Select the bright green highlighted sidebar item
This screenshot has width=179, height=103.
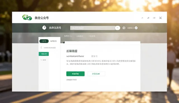(44, 54)
